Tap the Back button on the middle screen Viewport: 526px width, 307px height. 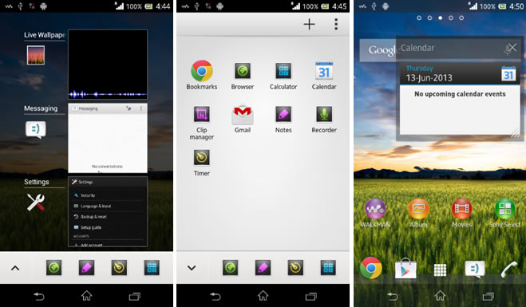(x=216, y=297)
